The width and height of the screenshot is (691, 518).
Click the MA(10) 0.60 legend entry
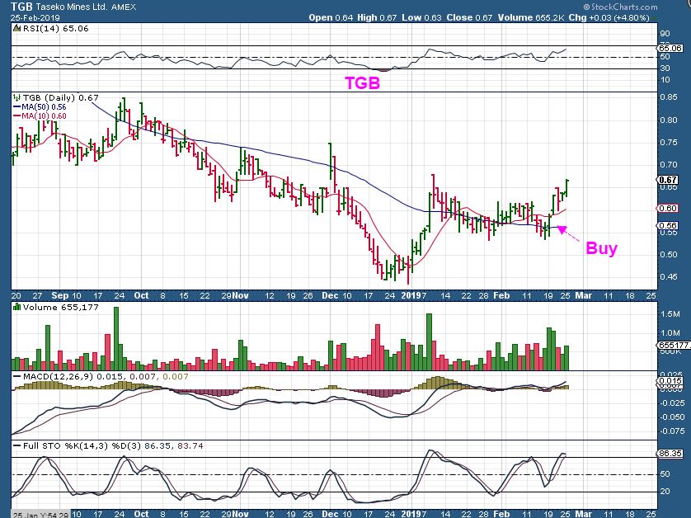coord(40,116)
